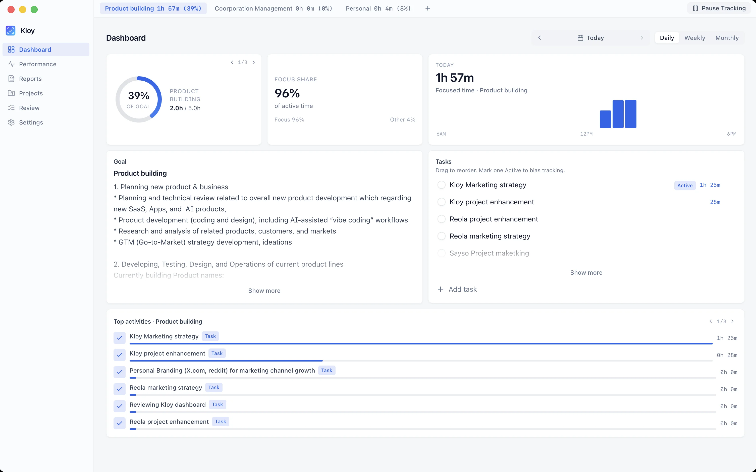Viewport: 756px width, 472px height.
Task: Click the pause icon in Pause Tracking
Action: tap(695, 9)
